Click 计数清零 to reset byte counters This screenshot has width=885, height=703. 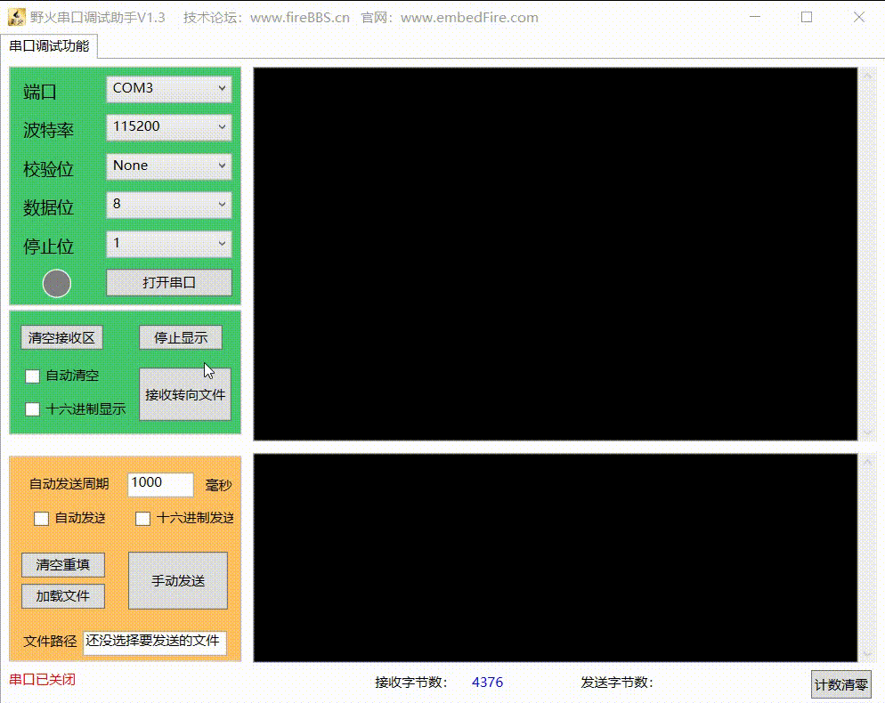coord(840,685)
